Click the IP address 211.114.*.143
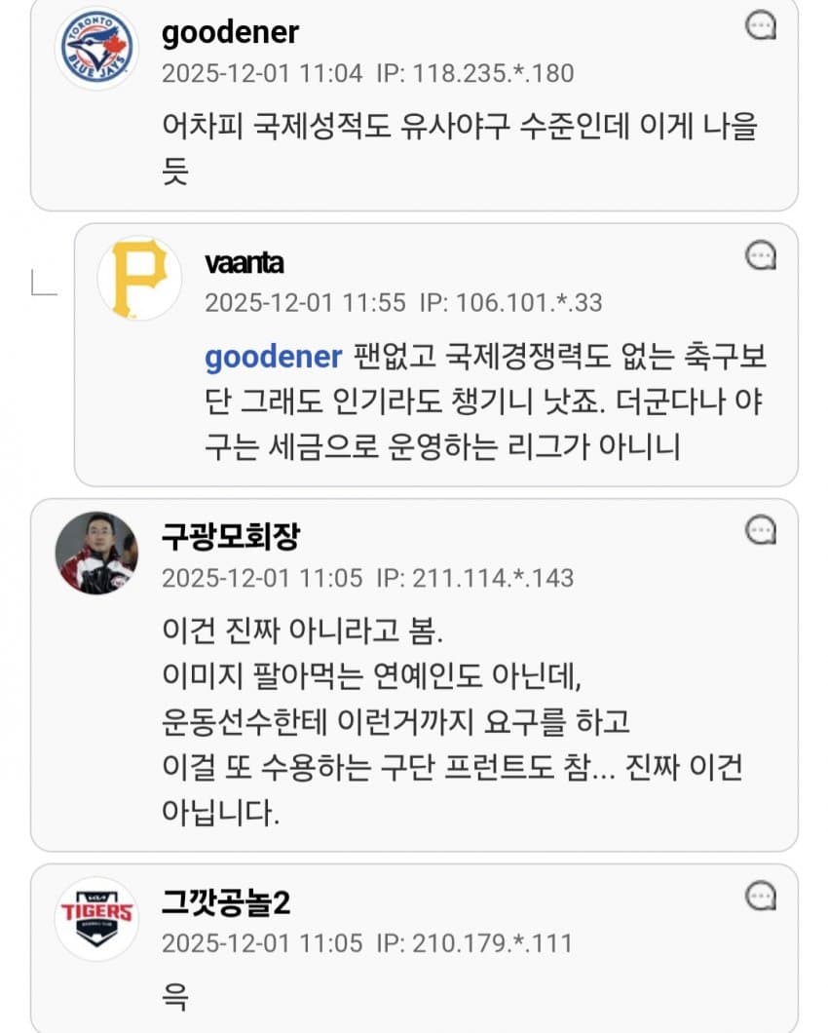 point(474,578)
